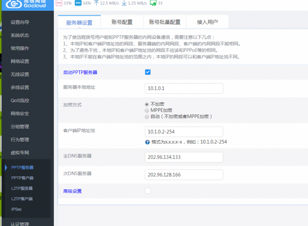Screen dimensions: 308x226
Task: Click the upload speed arrow icon
Action: point(96,3)
